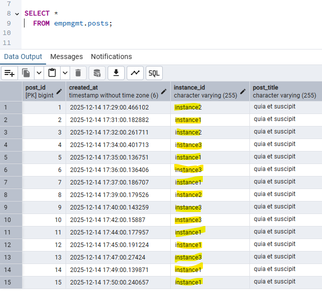Collapse the SELECT statement code fold

coord(18,13)
